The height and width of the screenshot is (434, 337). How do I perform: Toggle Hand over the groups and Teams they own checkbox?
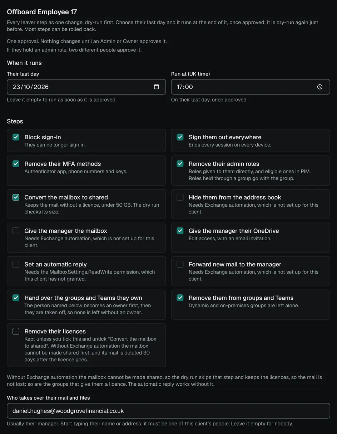point(16,298)
